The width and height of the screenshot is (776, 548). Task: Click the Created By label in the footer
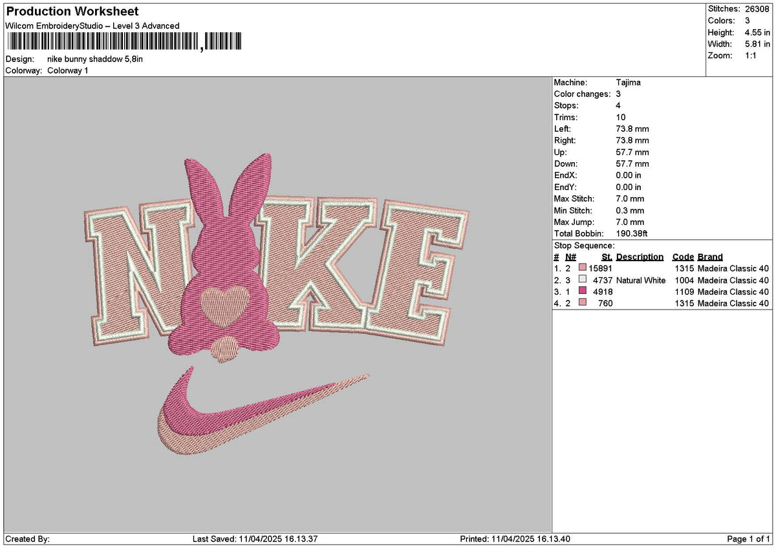(x=28, y=539)
